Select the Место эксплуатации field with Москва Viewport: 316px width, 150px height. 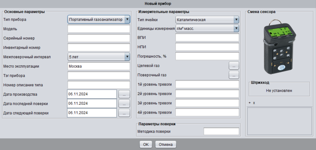pos(98,66)
